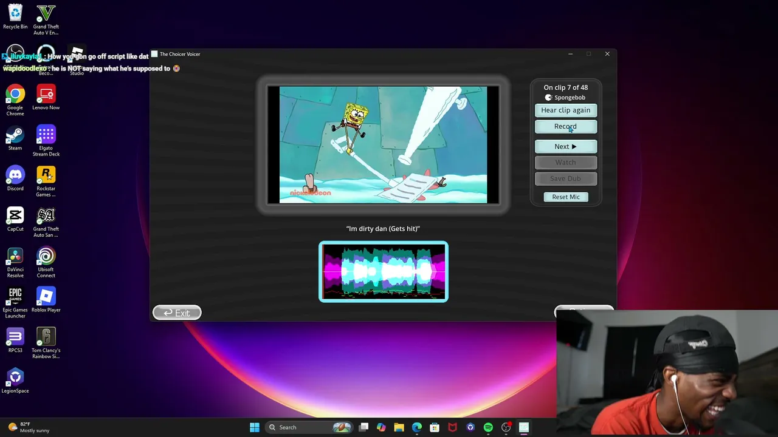Open Task View from the taskbar
778x437 pixels.
tap(363, 427)
